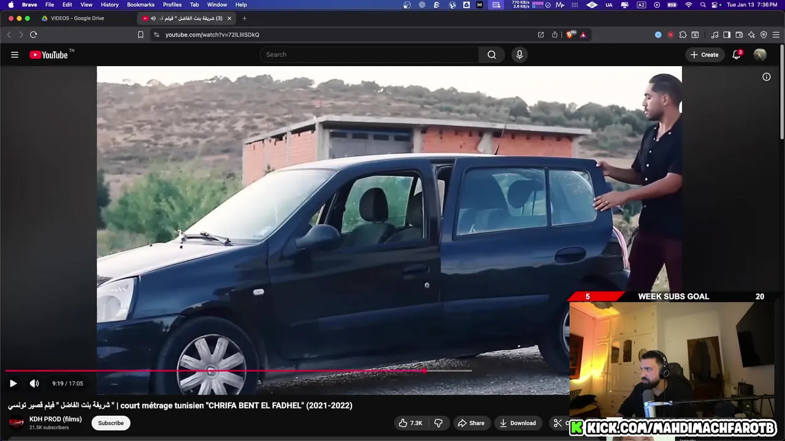Open KDH PROD (films) channel name
The width and height of the screenshot is (785, 441).
(x=55, y=420)
